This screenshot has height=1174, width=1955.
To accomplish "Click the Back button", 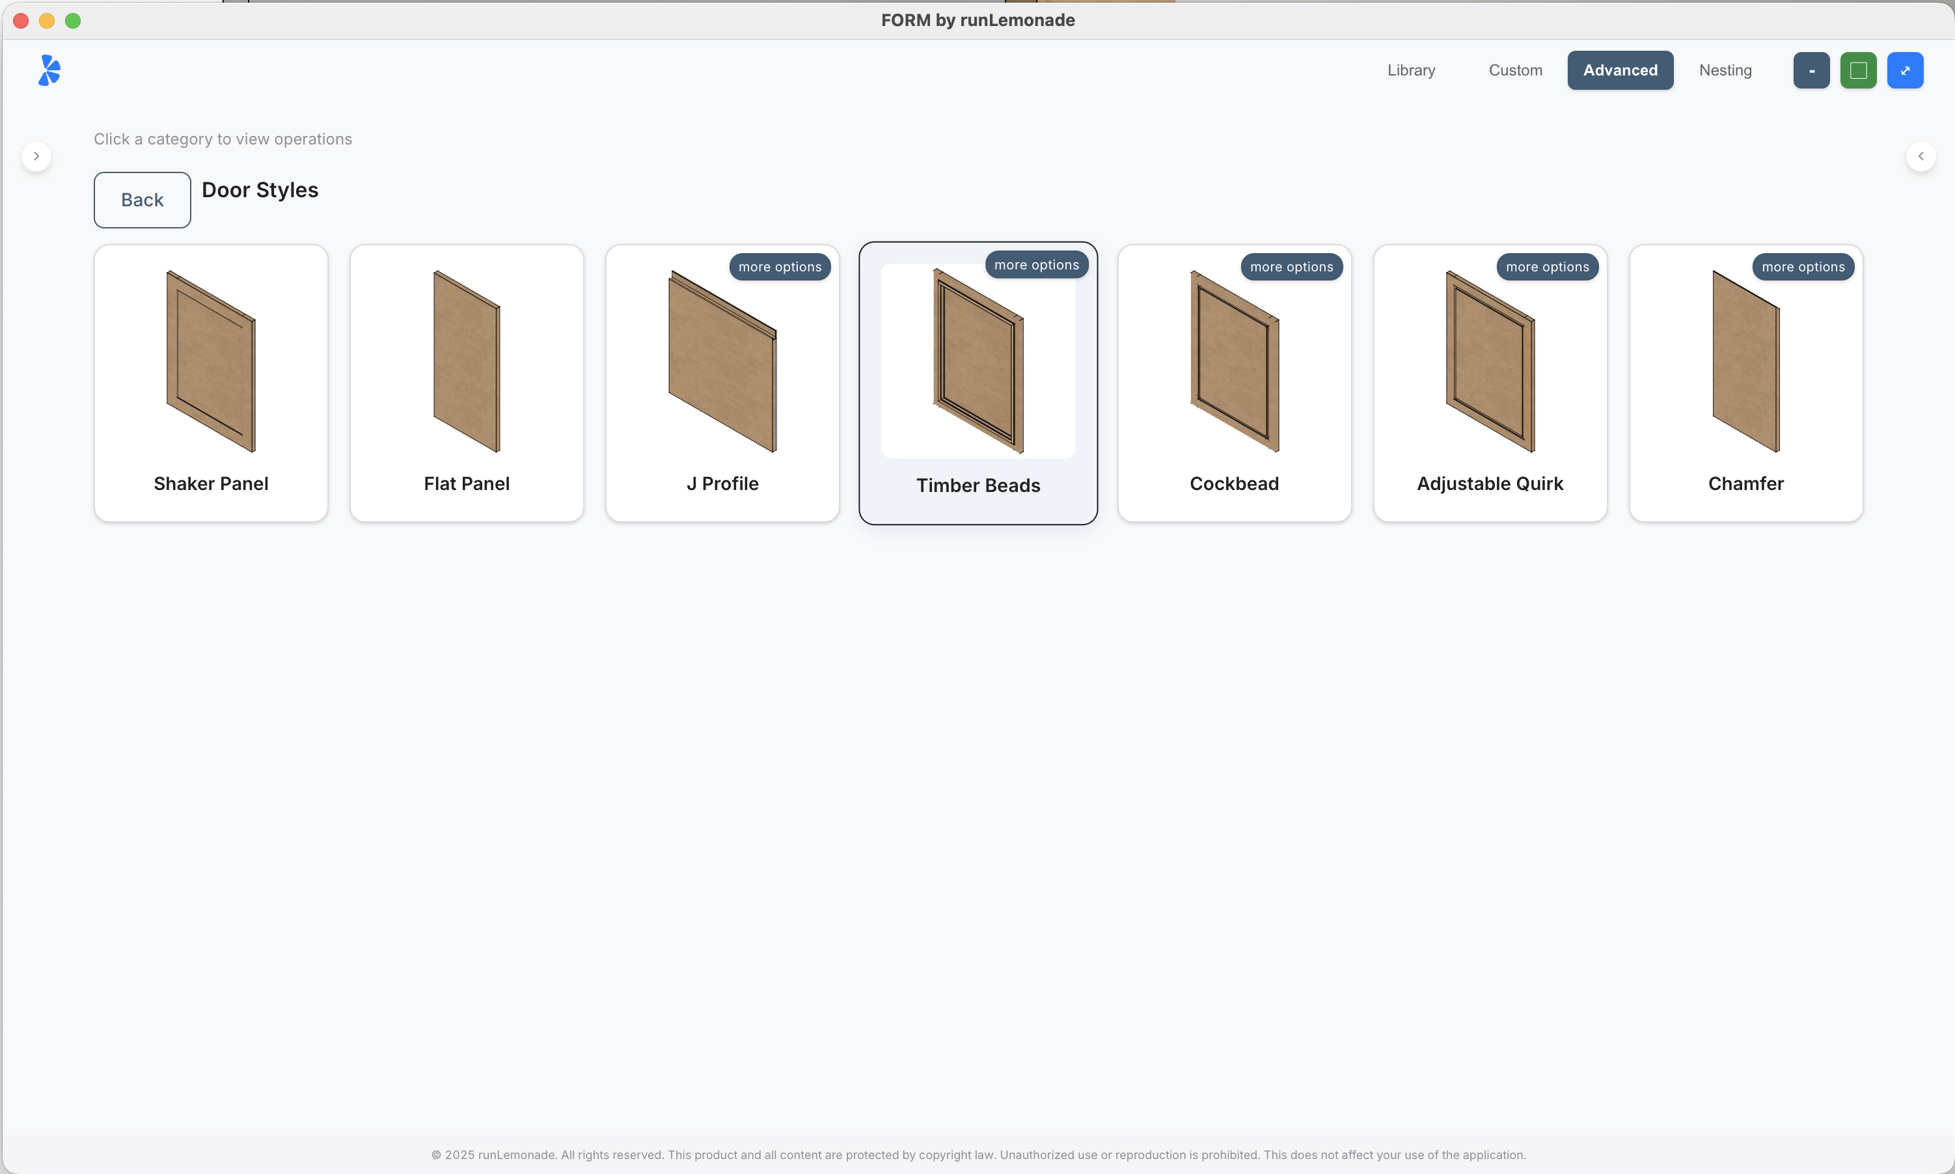I will [x=142, y=199].
